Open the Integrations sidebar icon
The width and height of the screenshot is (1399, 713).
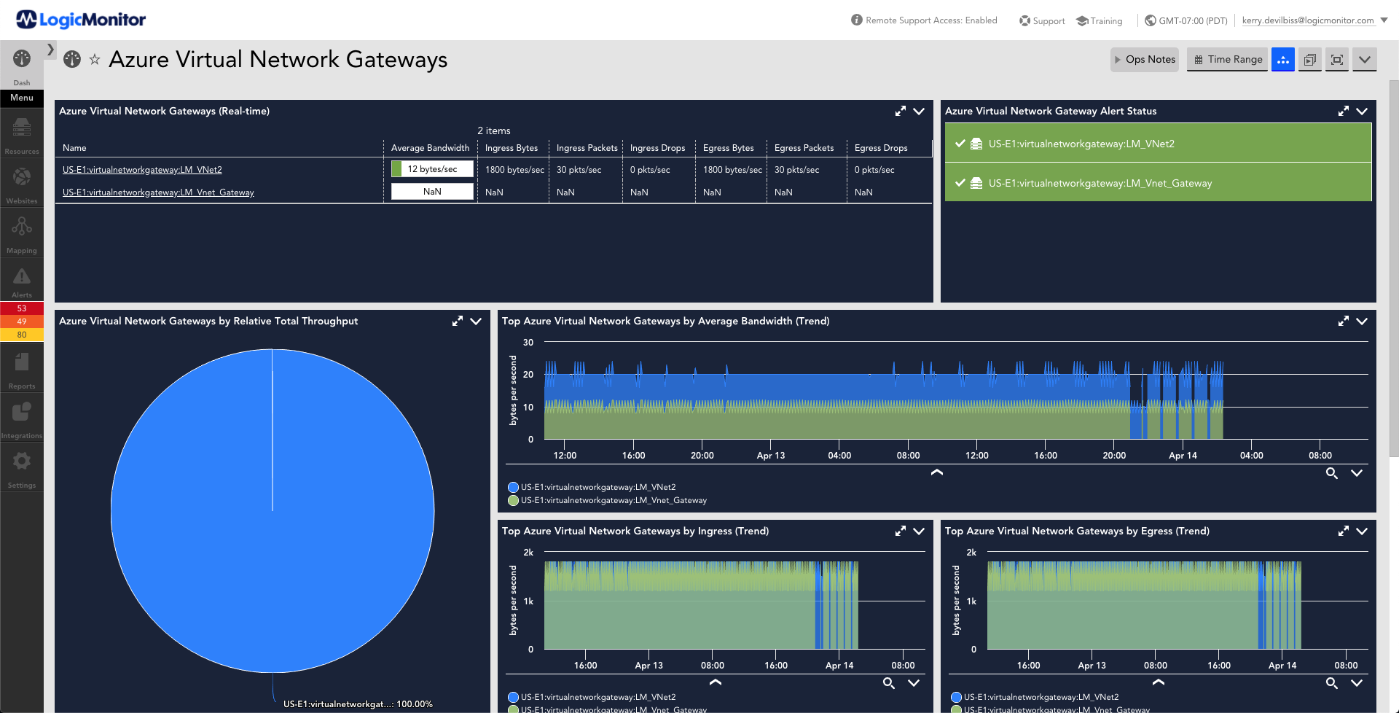tap(22, 418)
